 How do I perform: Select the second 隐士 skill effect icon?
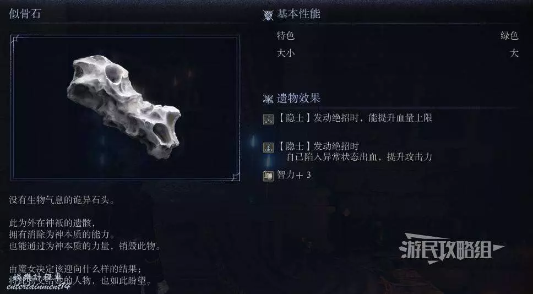coord(268,148)
